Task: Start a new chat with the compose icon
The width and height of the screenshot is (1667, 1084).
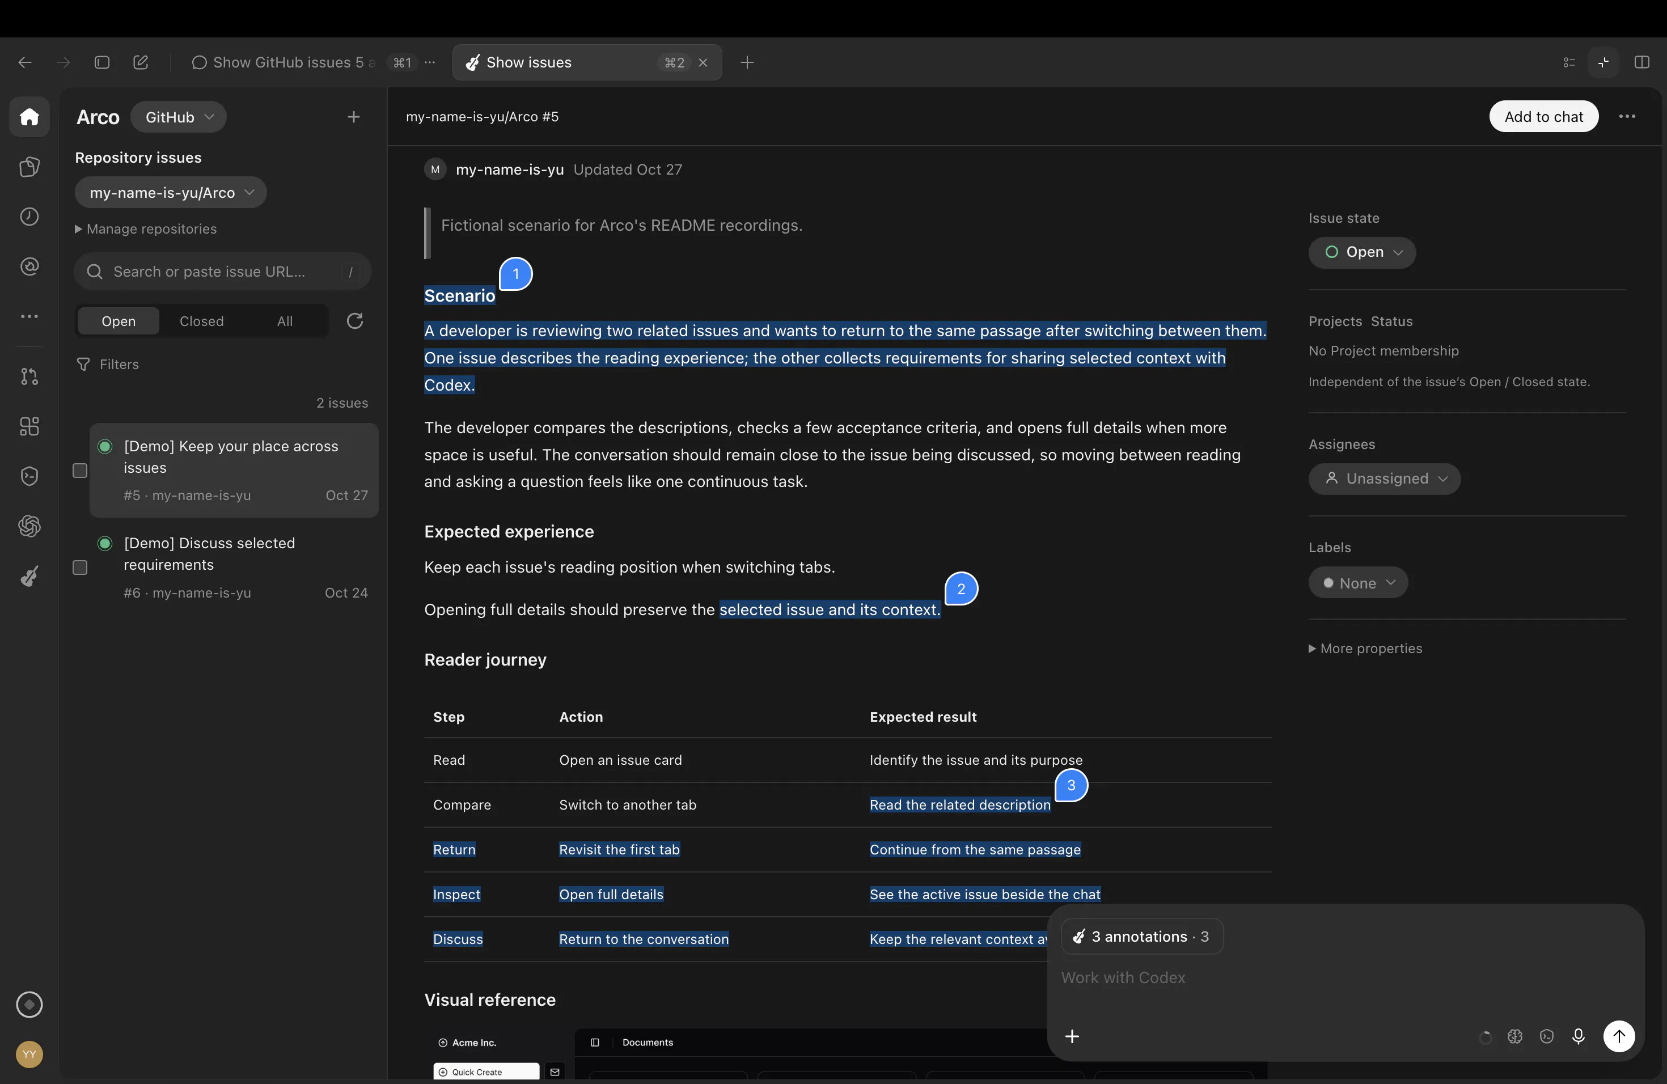Action: pyautogui.click(x=140, y=62)
